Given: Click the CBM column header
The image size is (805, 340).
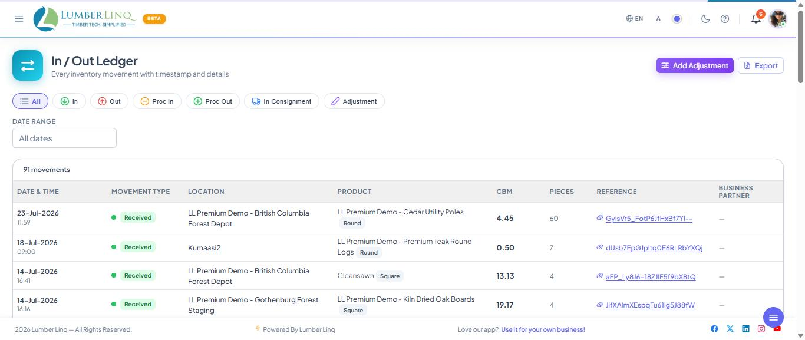Looking at the screenshot, I should (x=504, y=192).
